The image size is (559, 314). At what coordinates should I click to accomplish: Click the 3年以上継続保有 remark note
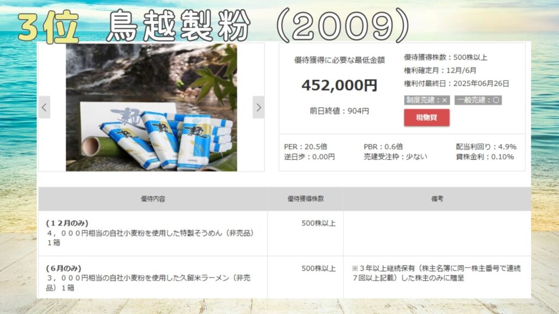point(436,273)
